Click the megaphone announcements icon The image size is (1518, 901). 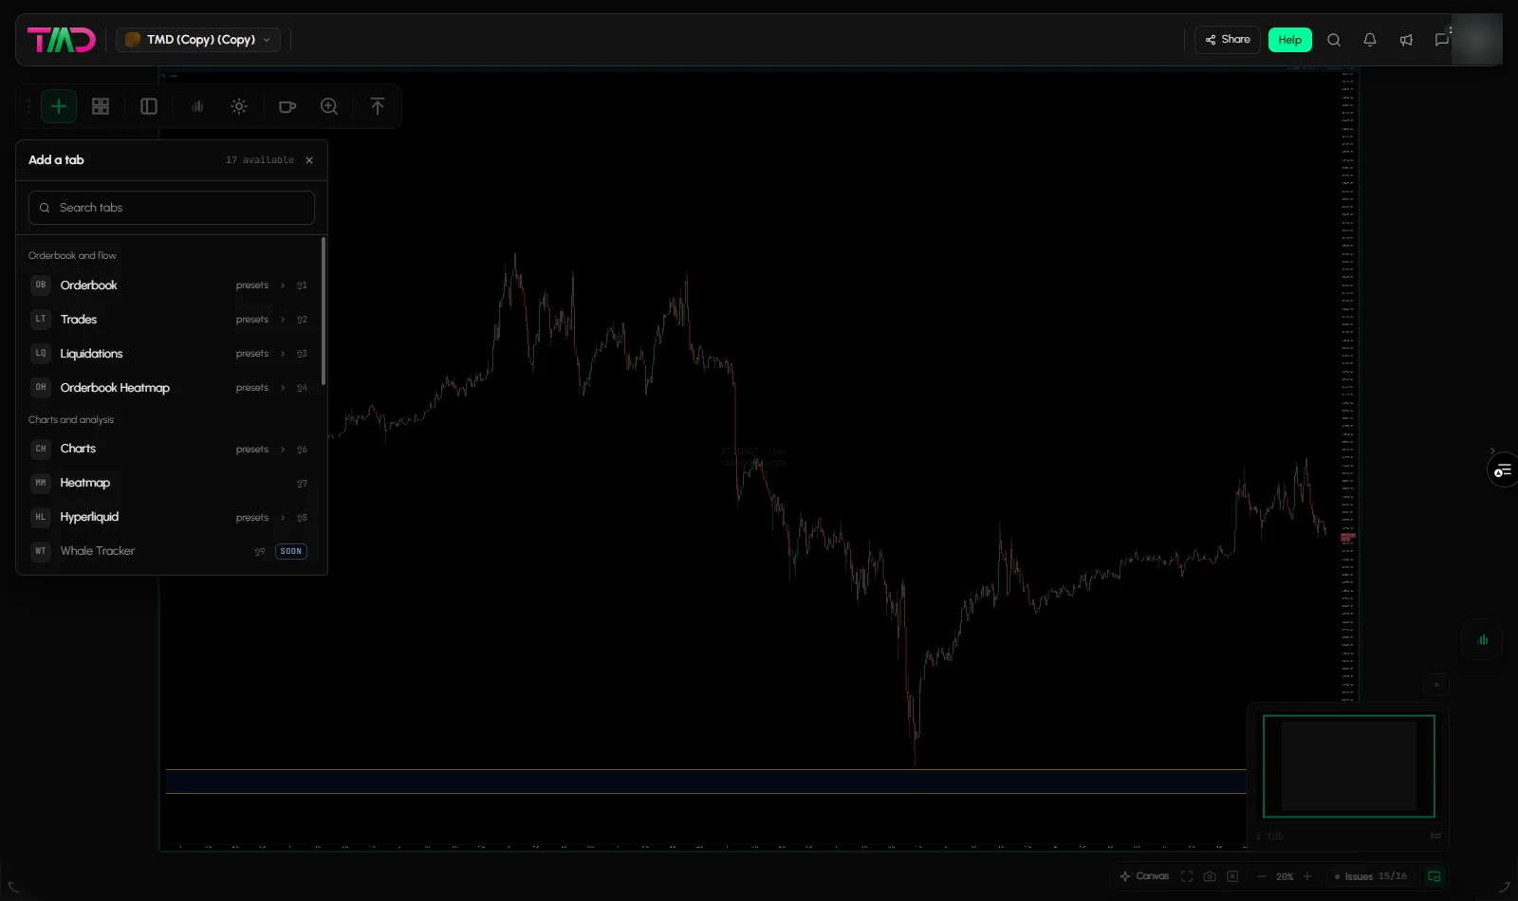1406,40
